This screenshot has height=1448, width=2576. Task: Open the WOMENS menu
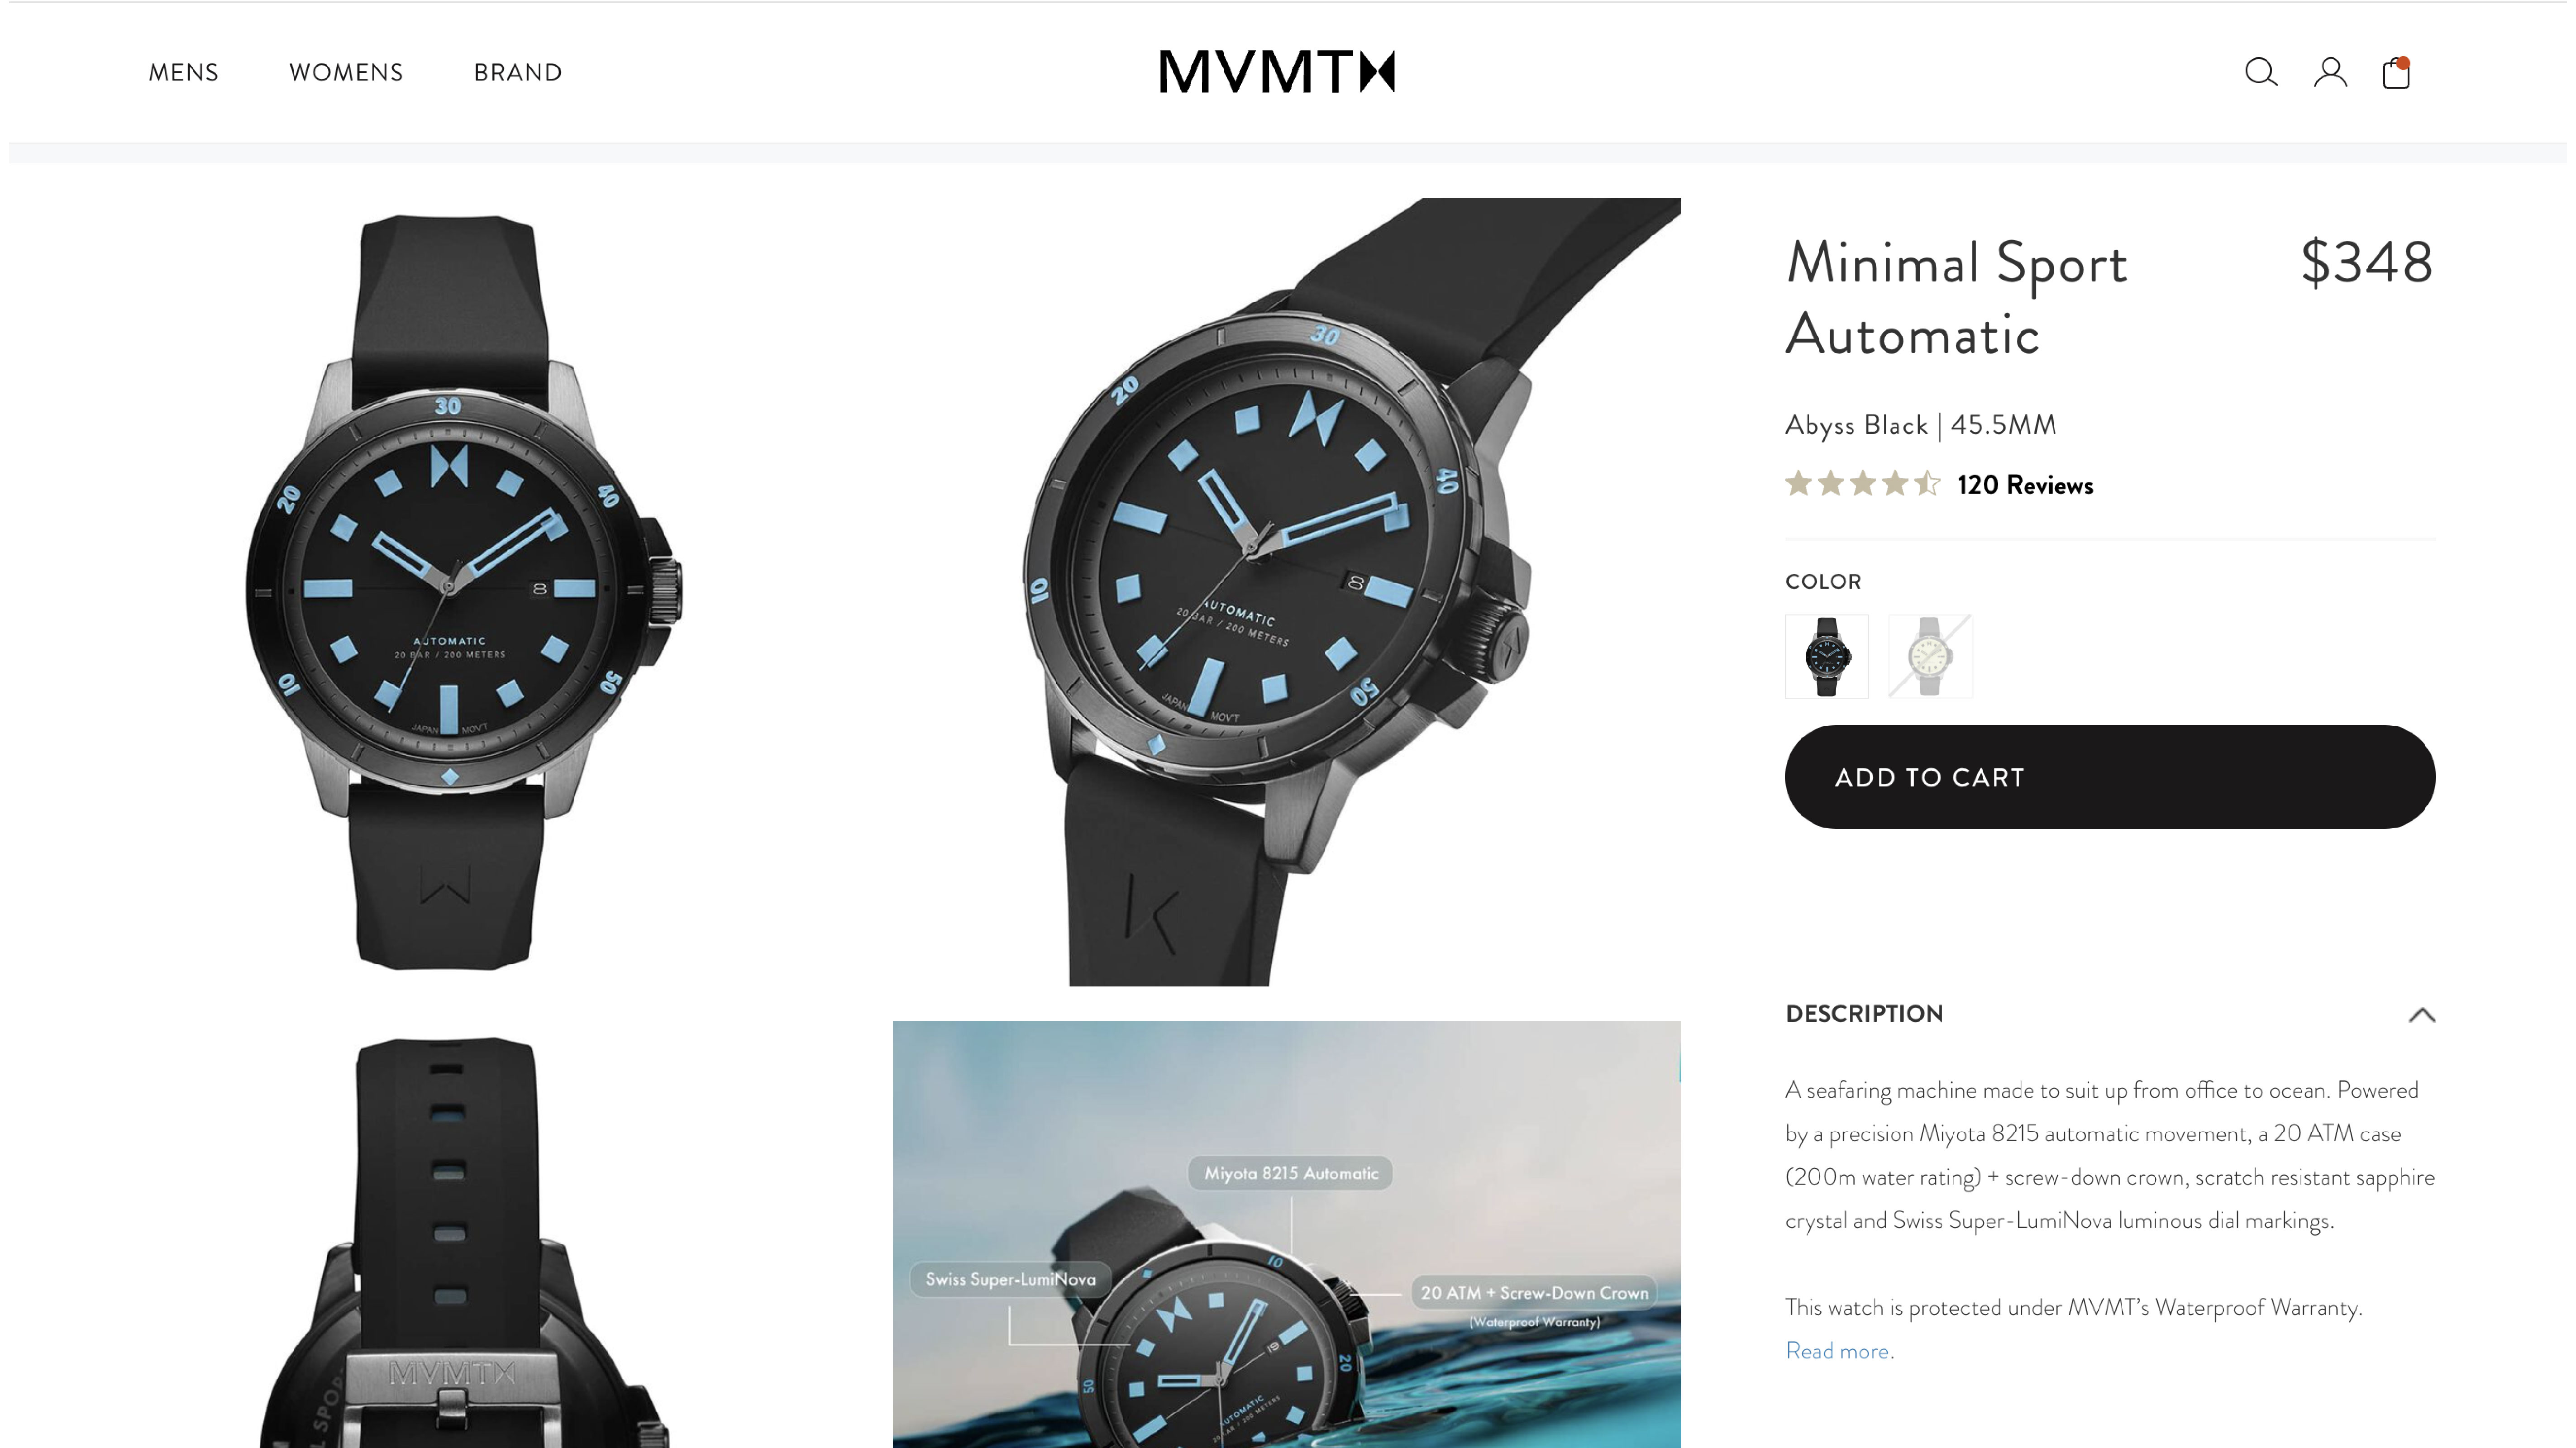coord(346,72)
